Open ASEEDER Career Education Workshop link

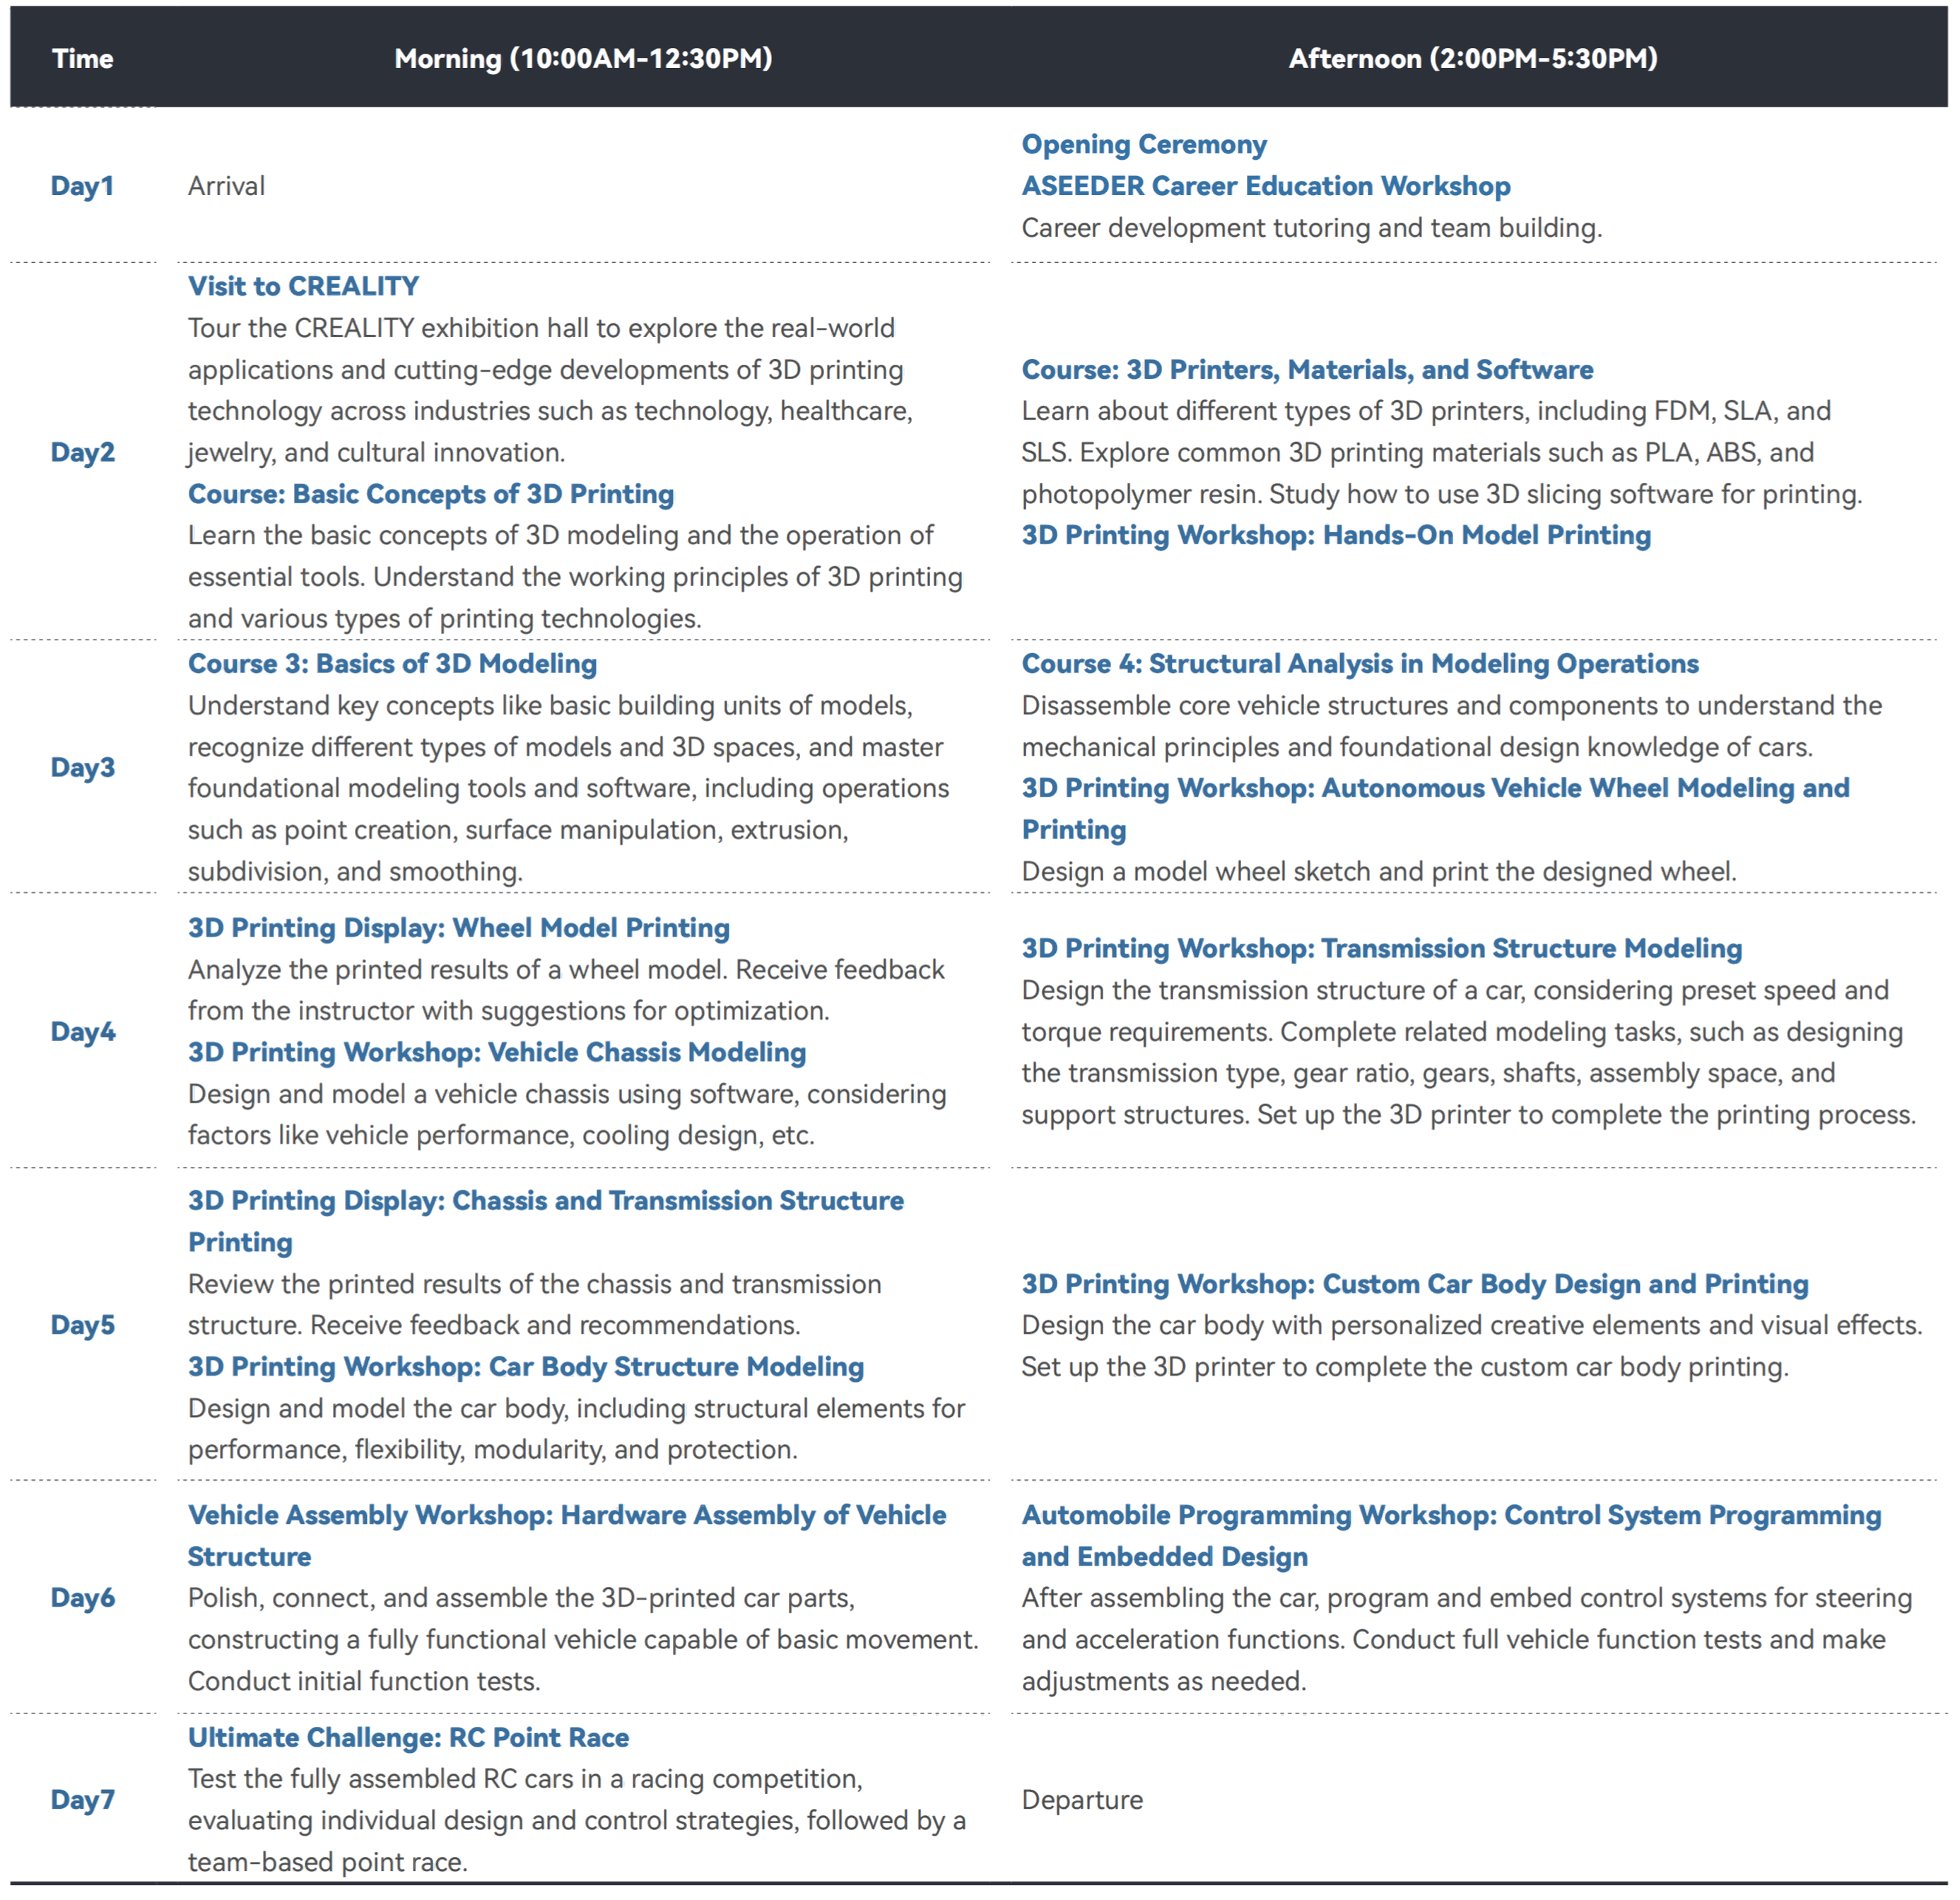pos(1265,186)
